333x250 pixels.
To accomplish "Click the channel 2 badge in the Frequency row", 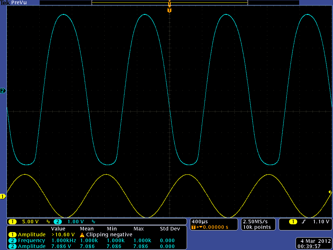I will point(12,241).
